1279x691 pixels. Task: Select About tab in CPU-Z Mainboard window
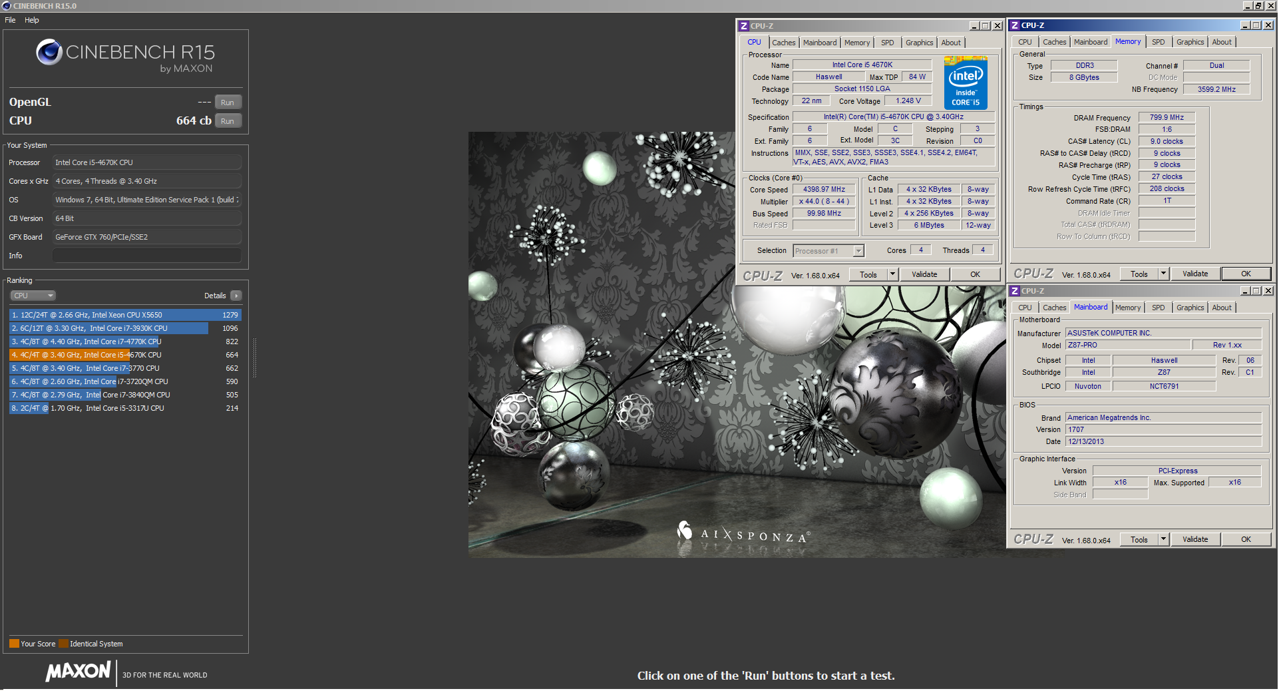(1222, 308)
